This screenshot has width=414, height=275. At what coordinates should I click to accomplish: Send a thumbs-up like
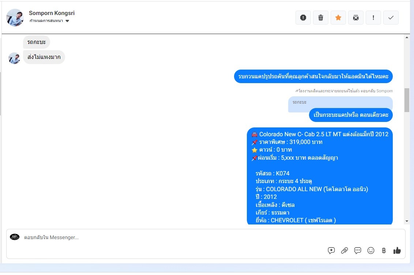[x=397, y=250]
